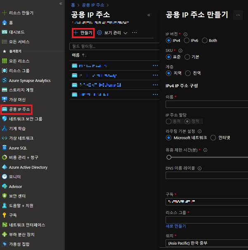Viewport: 248px width, 250px height.
Task: Select 전역 tier radio button
Action: click(188, 73)
